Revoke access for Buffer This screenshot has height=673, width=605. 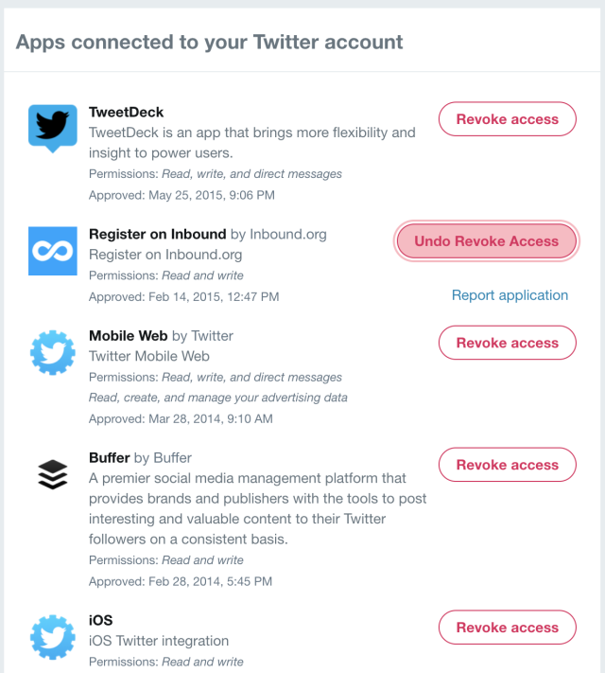[508, 465]
